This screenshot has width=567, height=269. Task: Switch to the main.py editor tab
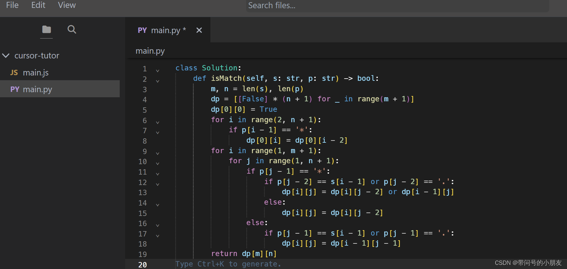[168, 30]
